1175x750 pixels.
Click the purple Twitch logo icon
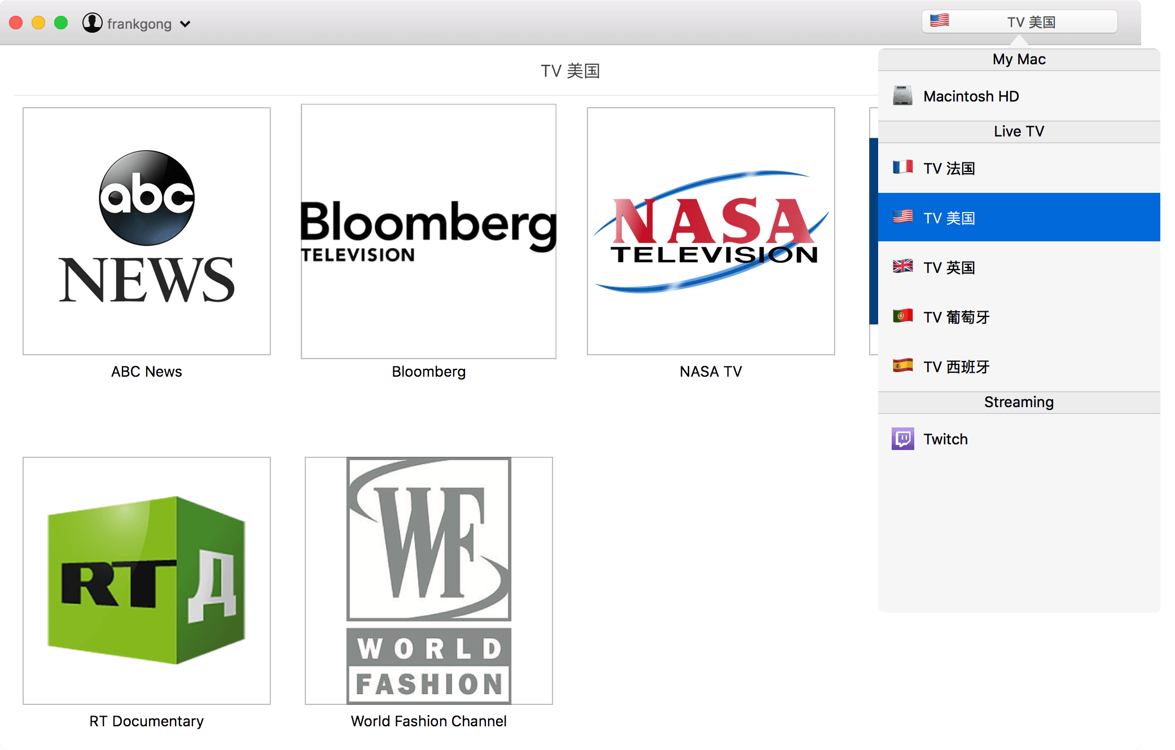903,439
